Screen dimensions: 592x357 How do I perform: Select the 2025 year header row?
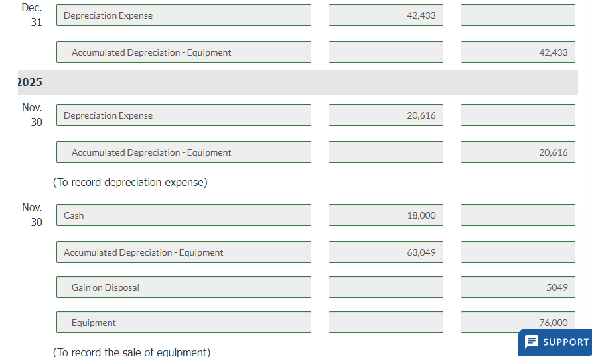pyautogui.click(x=298, y=82)
